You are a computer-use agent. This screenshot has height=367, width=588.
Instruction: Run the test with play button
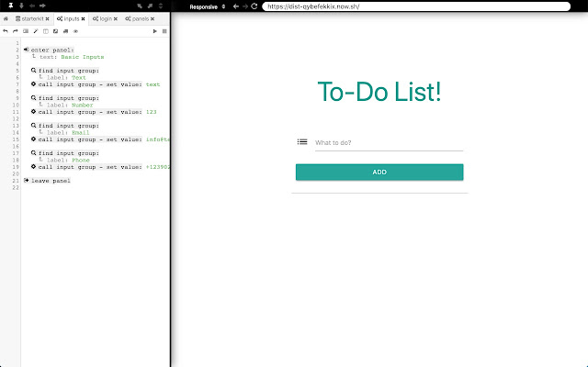154,31
